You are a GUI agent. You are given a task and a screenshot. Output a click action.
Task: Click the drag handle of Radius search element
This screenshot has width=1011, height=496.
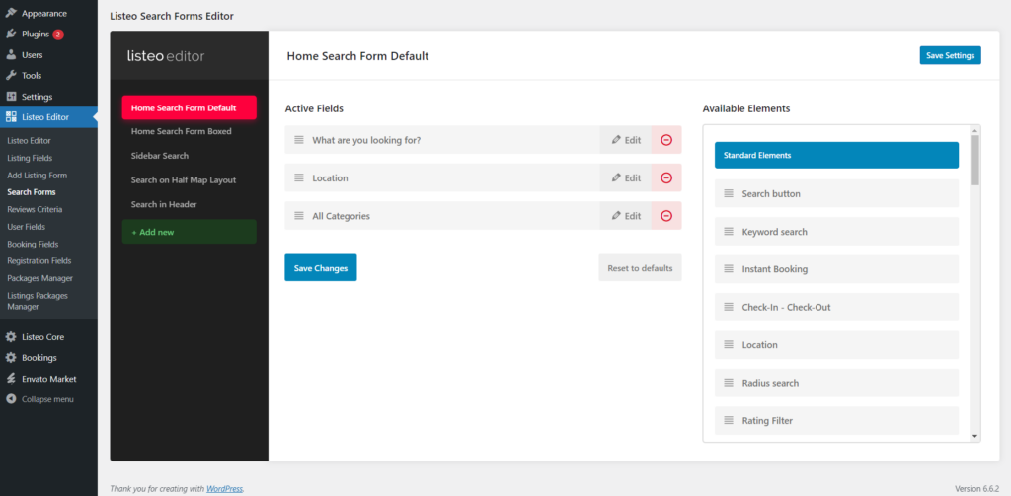coord(729,383)
